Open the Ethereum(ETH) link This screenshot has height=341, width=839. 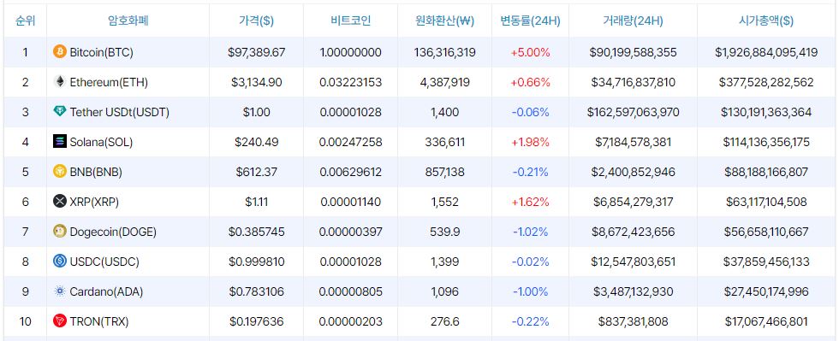pos(110,82)
